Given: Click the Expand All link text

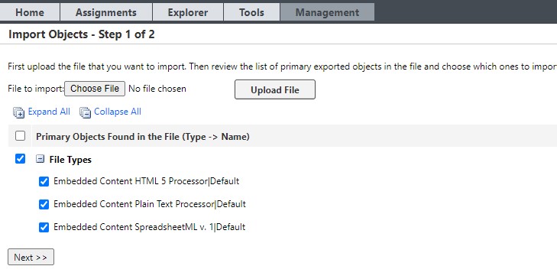Looking at the screenshot, I should coord(49,112).
